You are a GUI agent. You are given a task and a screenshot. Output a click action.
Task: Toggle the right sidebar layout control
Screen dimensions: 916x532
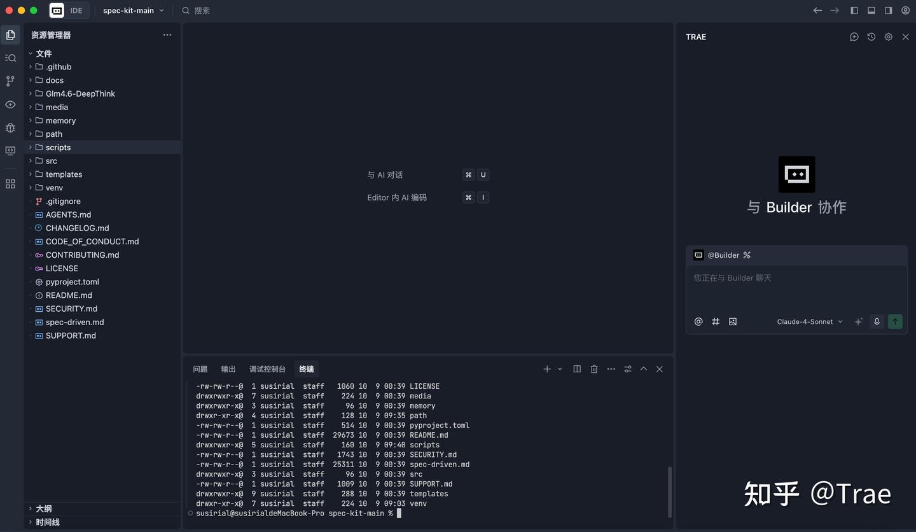pyautogui.click(x=889, y=10)
